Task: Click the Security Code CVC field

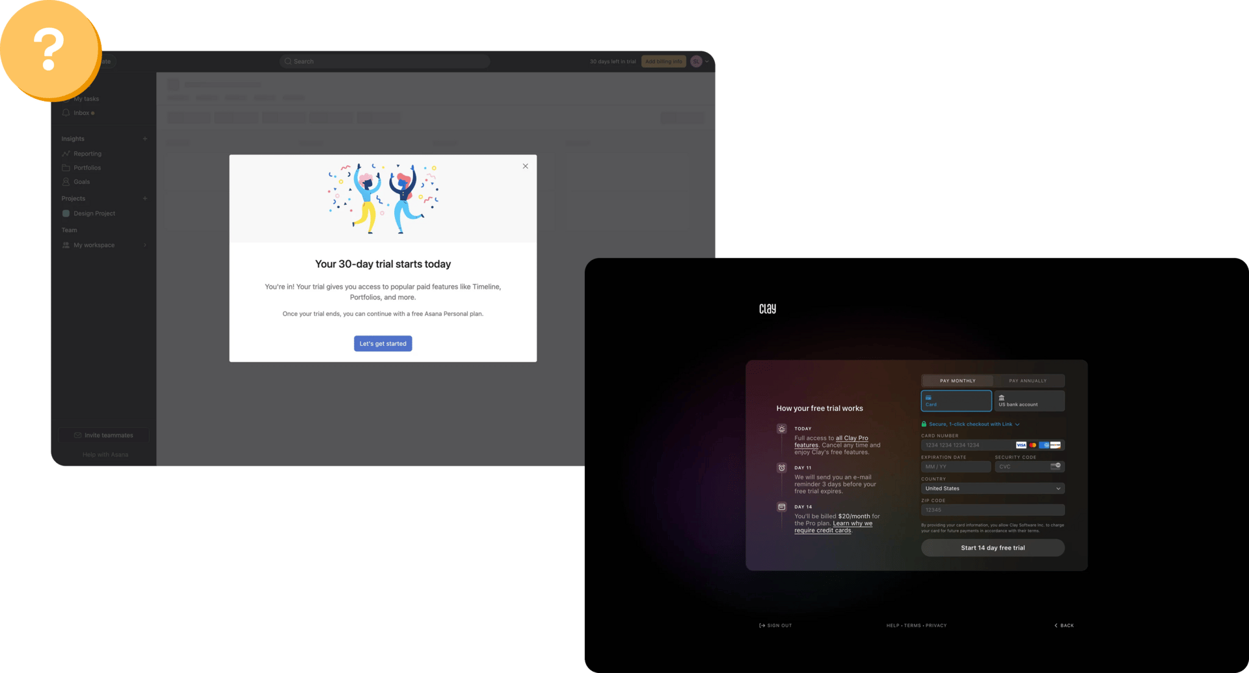Action: (1029, 466)
